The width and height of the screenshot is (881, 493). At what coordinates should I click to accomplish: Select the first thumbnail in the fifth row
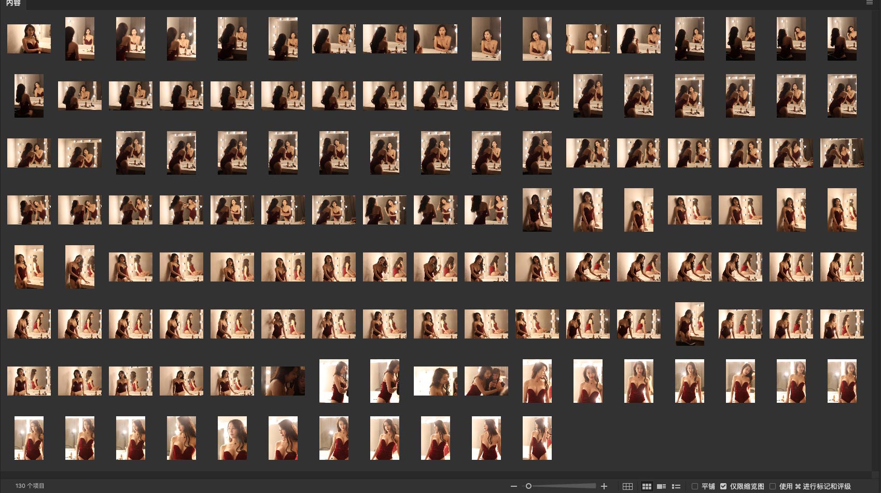(x=29, y=267)
